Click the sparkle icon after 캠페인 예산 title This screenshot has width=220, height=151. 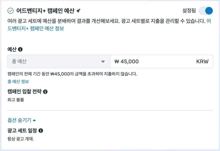pyautogui.click(x=78, y=11)
